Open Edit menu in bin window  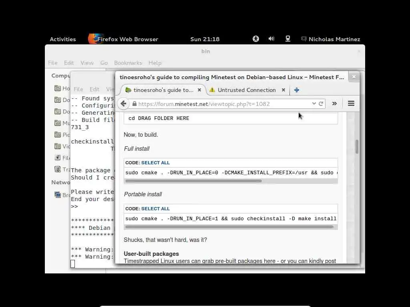click(x=69, y=63)
